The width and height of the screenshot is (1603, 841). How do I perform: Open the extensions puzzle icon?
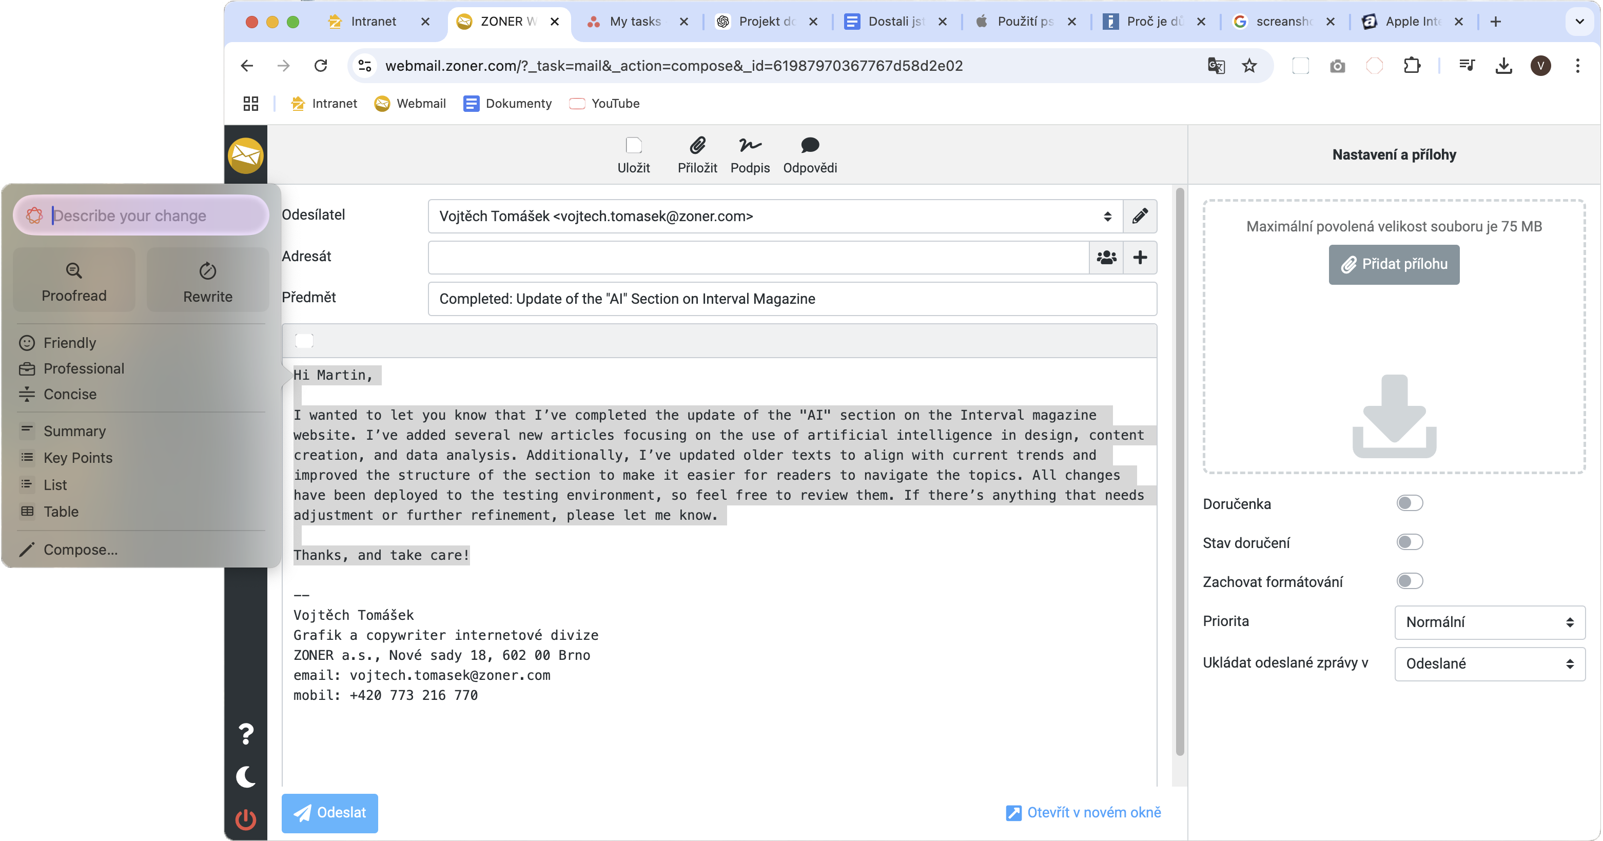[x=1412, y=65]
